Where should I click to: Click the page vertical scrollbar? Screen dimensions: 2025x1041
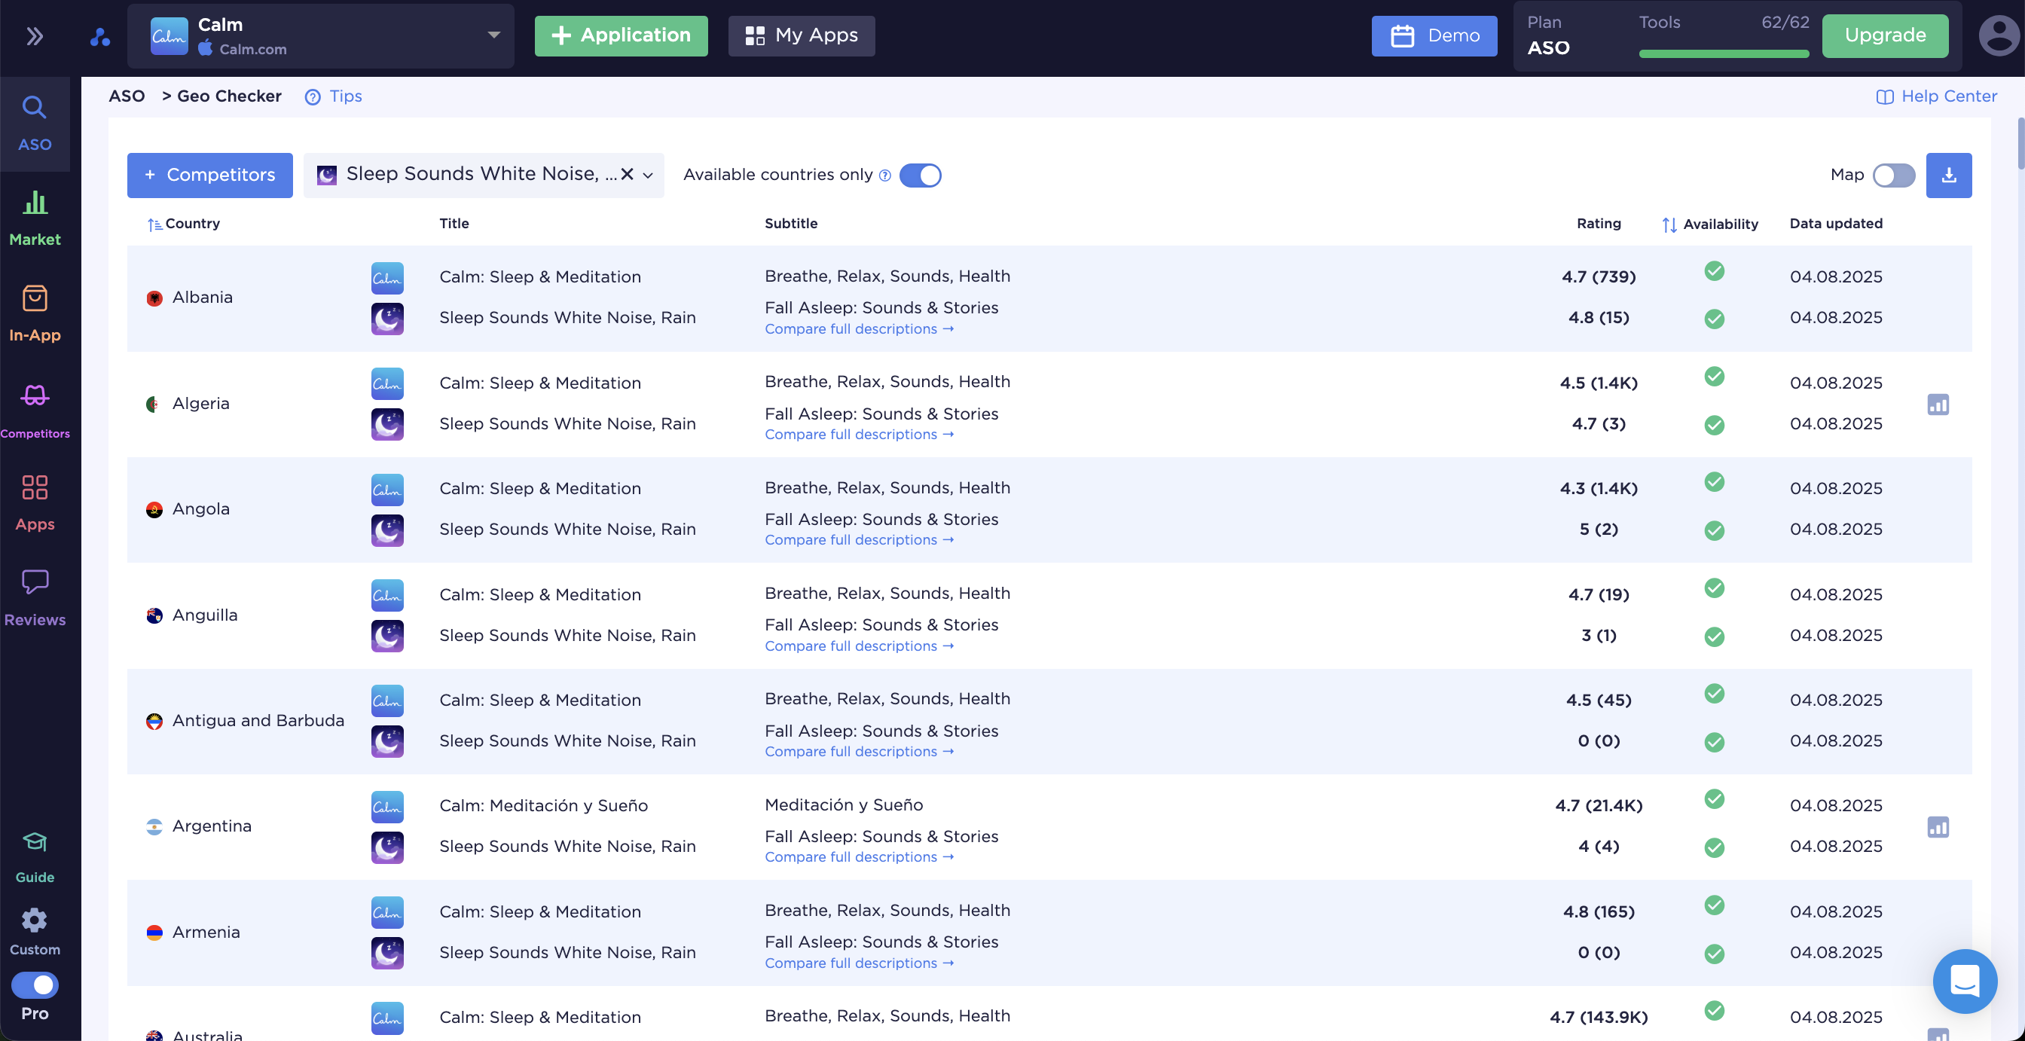(2020, 143)
